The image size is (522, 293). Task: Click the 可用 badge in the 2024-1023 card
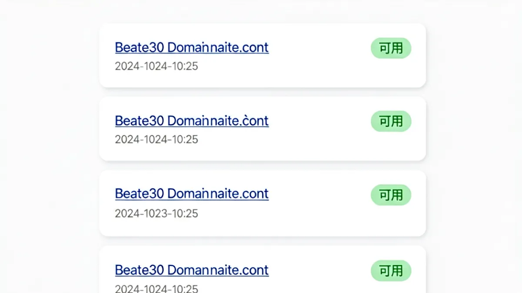pyautogui.click(x=391, y=195)
